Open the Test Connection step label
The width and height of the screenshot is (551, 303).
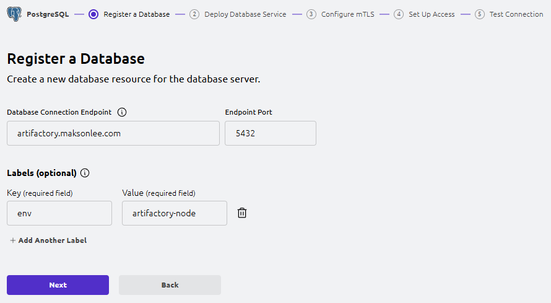(x=516, y=14)
